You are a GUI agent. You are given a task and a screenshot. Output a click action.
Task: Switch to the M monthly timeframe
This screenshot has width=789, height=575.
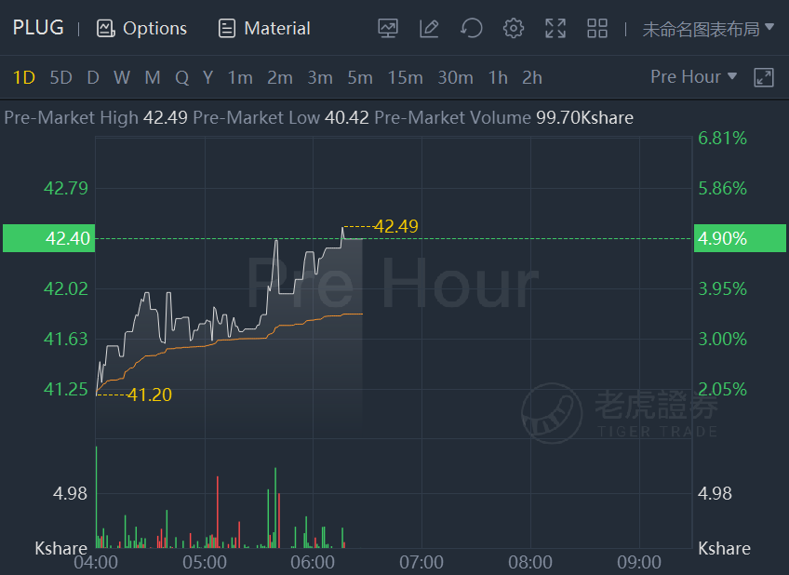point(153,78)
